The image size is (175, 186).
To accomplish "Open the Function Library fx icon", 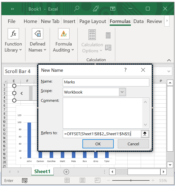I will (x=13, y=34).
